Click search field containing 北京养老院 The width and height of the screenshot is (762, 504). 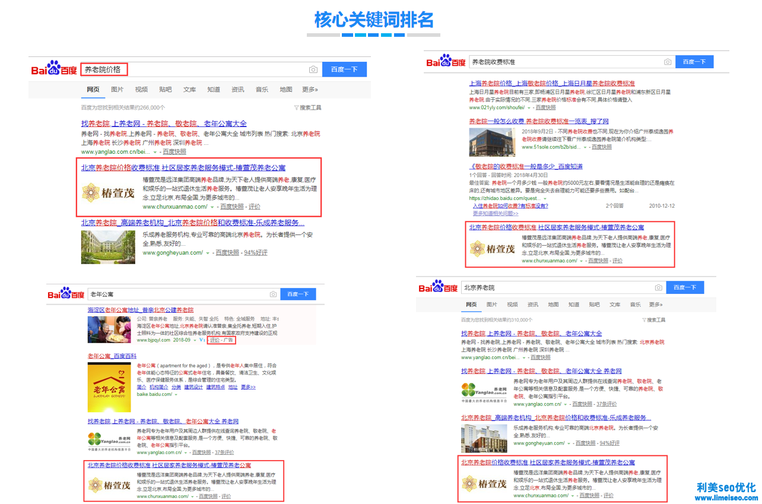tap(563, 288)
